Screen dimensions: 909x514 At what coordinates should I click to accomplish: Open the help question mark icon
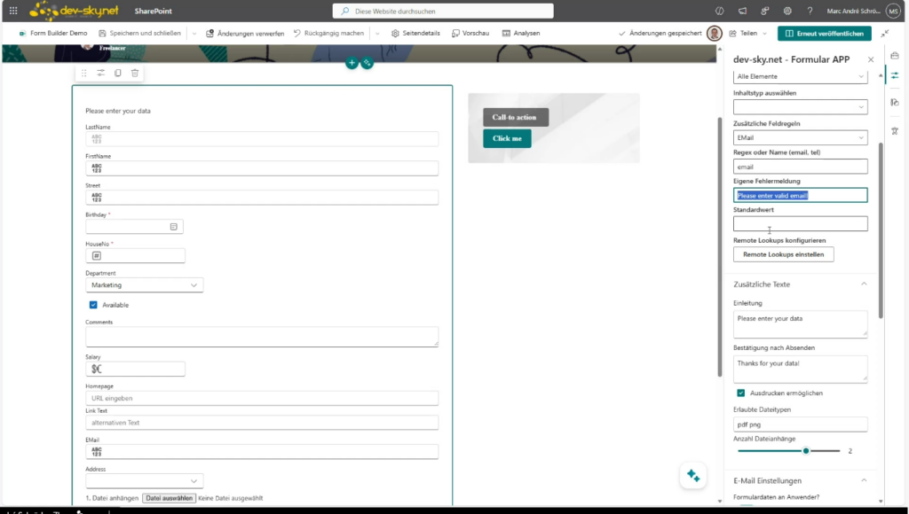pyautogui.click(x=810, y=11)
